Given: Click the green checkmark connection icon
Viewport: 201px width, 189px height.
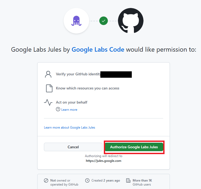Looking at the screenshot, I should tap(104, 21).
